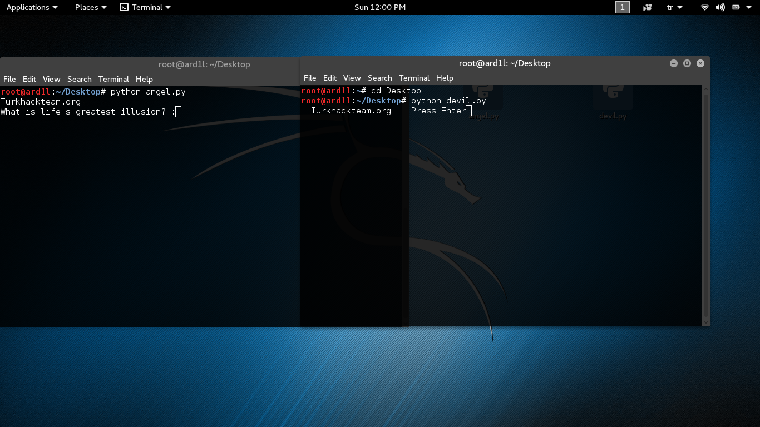Click the Wi-Fi network status icon
This screenshot has height=427, width=760.
pyautogui.click(x=705, y=7)
